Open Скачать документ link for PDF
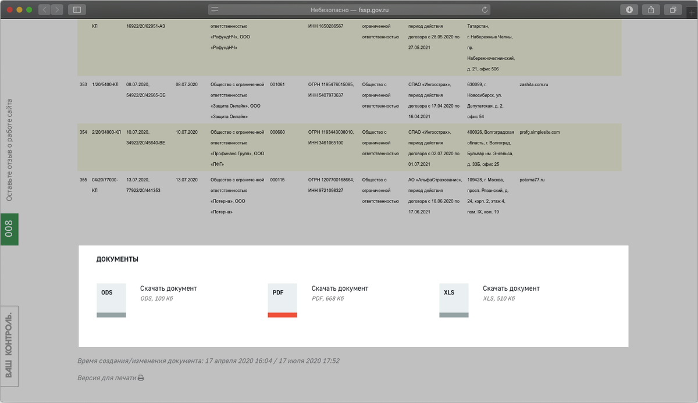The image size is (698, 403). [340, 288]
